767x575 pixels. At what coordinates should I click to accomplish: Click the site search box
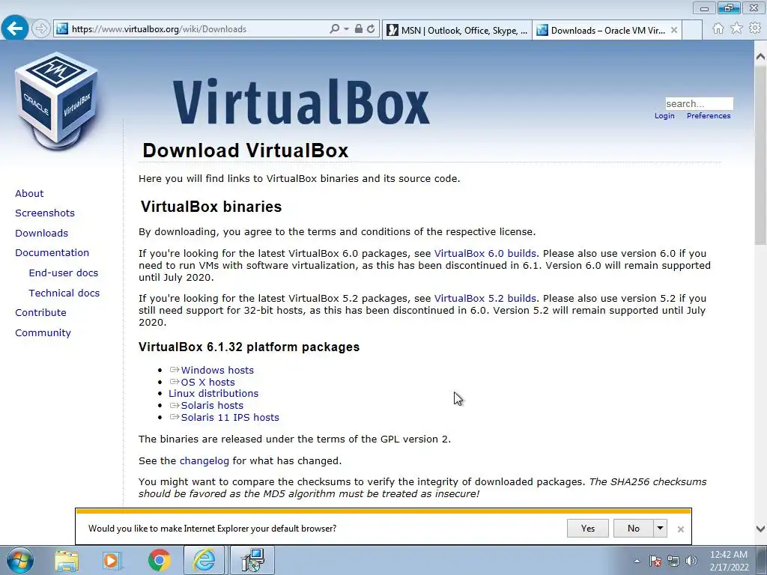pos(699,103)
